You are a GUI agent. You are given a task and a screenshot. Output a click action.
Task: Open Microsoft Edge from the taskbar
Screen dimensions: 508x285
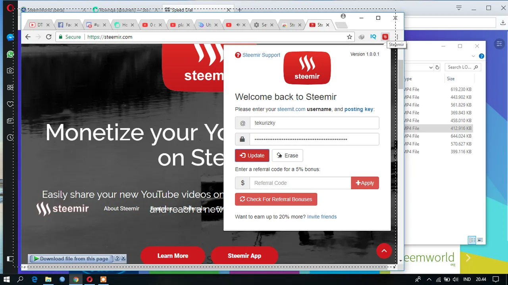click(x=35, y=279)
